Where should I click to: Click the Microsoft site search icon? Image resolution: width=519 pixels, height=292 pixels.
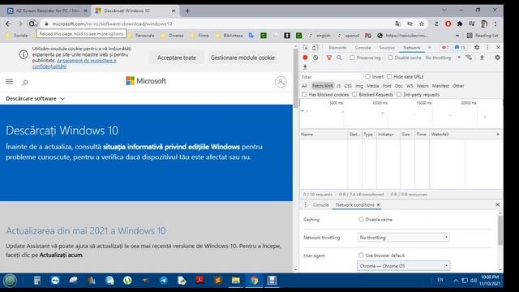click(25, 82)
